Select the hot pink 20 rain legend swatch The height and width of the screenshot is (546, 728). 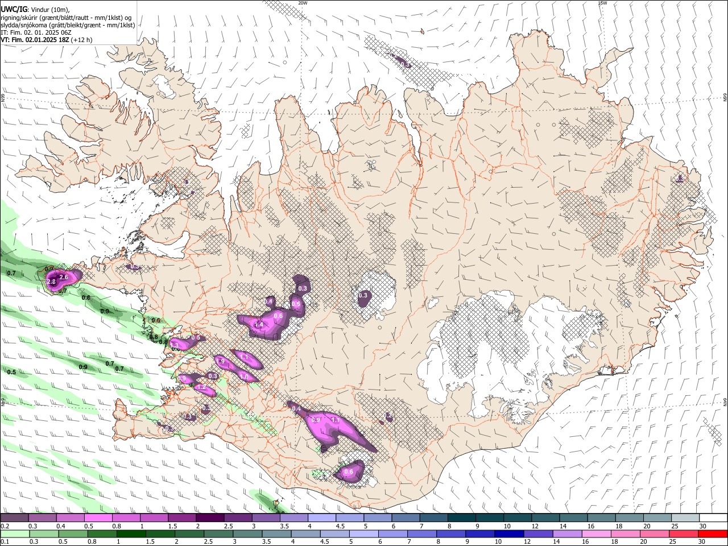[655, 534]
